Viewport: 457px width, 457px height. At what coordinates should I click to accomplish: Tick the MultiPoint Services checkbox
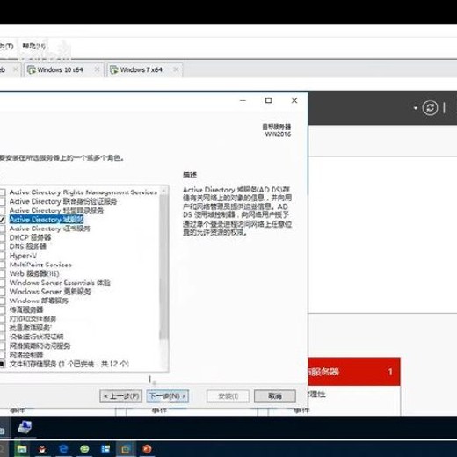(x=2, y=265)
